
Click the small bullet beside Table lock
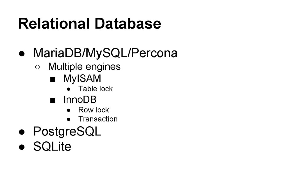[68, 89]
